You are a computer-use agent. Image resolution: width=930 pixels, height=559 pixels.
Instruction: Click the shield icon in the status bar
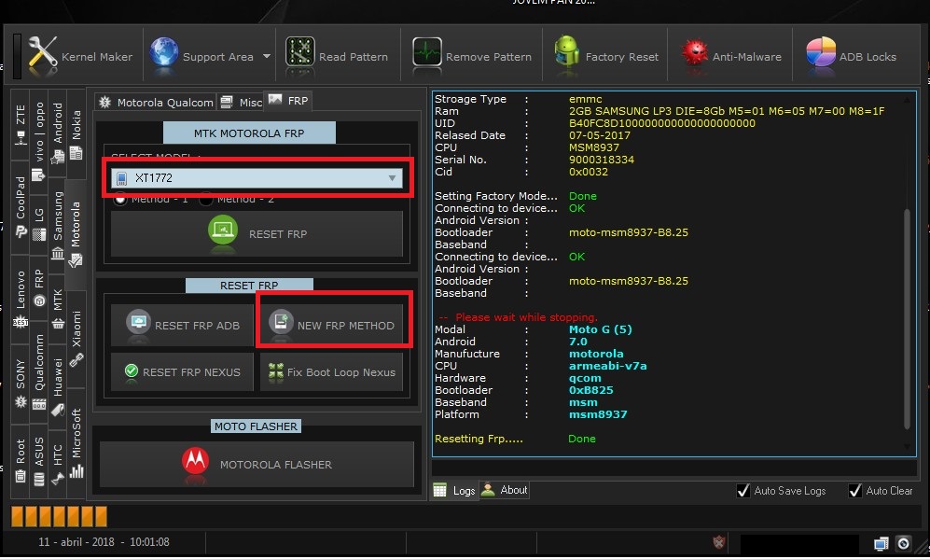719,542
